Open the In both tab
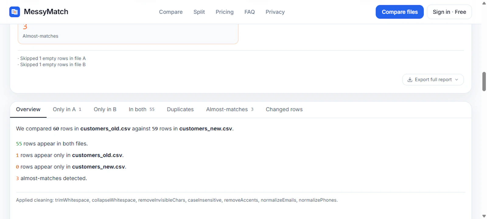Image resolution: width=487 pixels, height=219 pixels. [142, 109]
